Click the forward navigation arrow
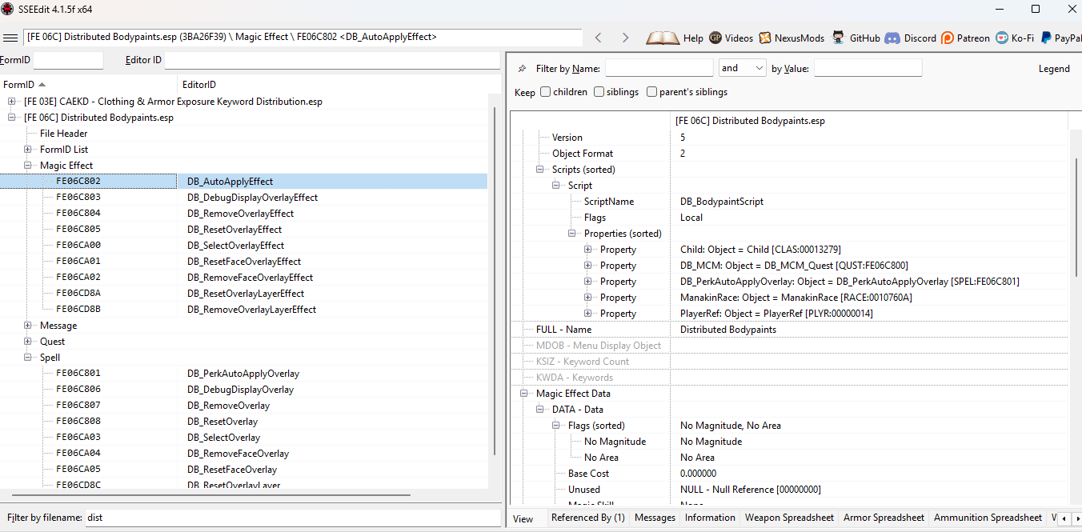 625,38
